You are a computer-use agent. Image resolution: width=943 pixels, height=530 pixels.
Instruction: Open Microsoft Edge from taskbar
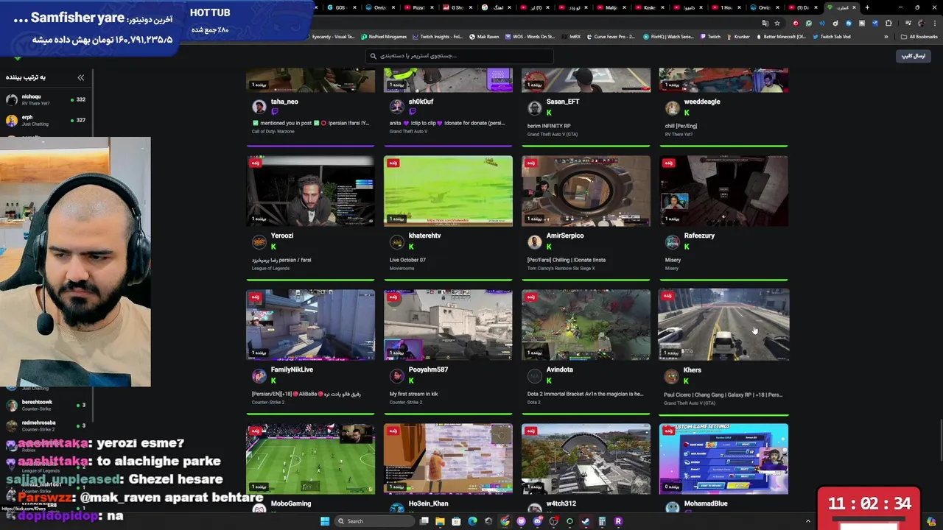(472, 521)
